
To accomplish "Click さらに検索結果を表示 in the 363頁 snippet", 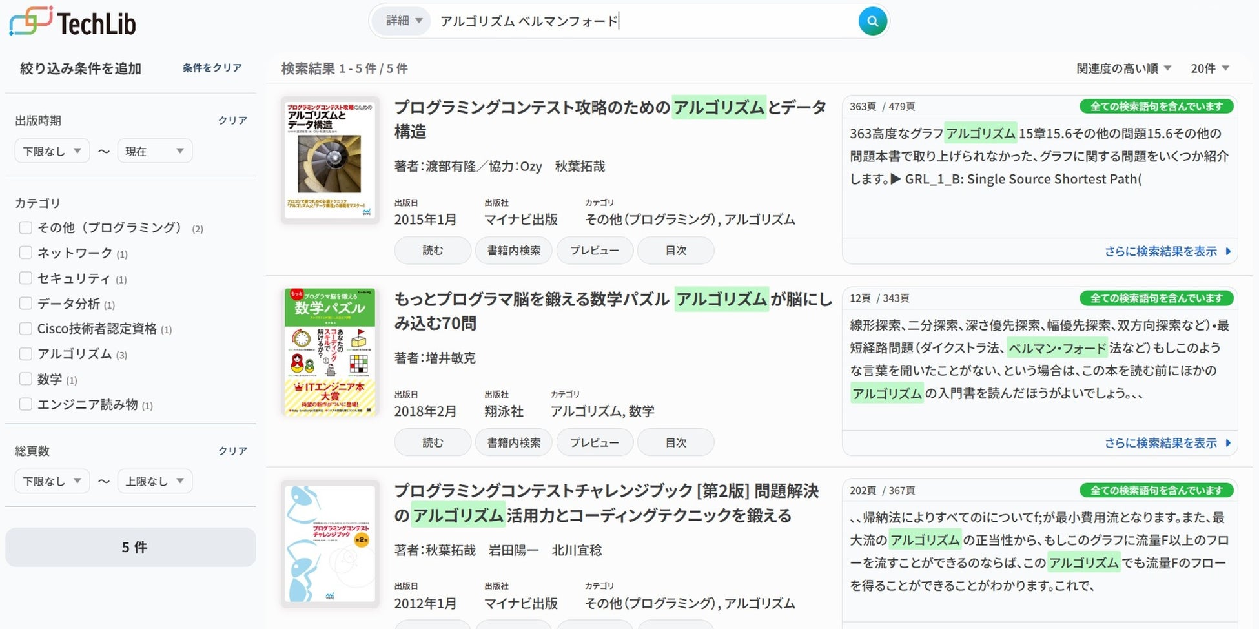I will click(1167, 251).
